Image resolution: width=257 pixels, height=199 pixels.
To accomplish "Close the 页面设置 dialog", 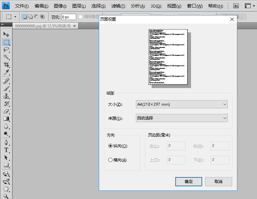I will (232, 19).
